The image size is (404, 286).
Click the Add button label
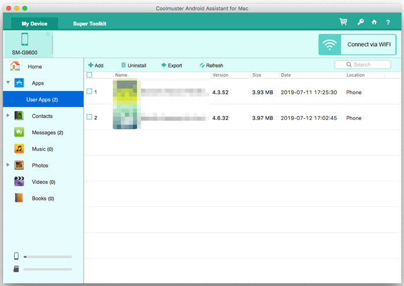[99, 66]
